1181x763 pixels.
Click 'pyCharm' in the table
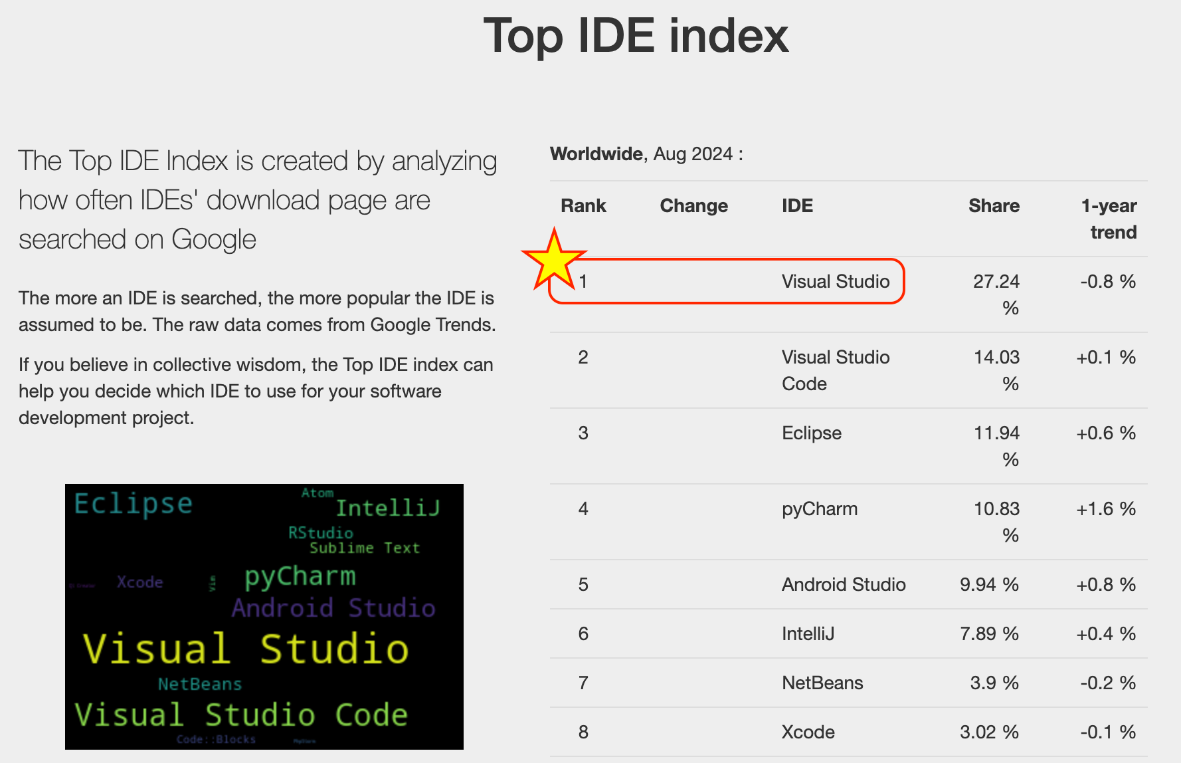coord(820,508)
